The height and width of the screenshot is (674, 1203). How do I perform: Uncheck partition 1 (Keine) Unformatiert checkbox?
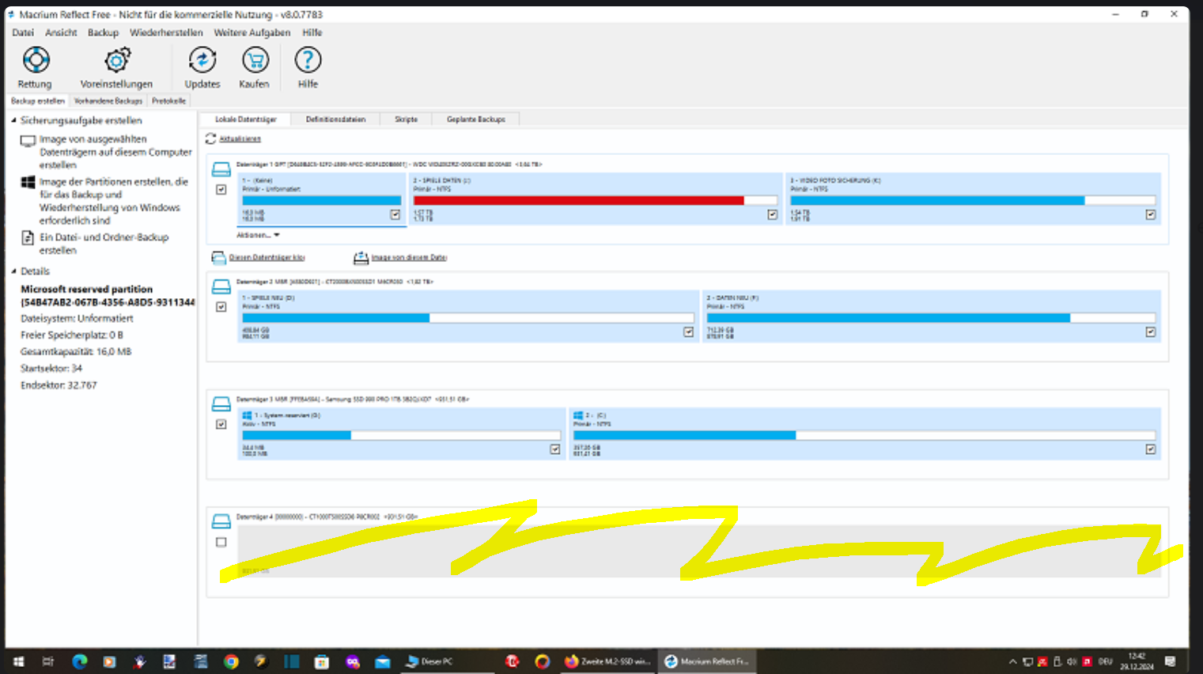pos(395,214)
